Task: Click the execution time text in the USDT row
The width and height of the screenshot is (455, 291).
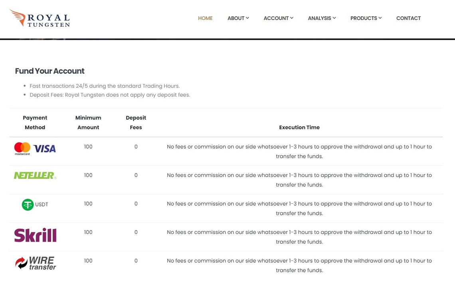Action: coord(299,208)
